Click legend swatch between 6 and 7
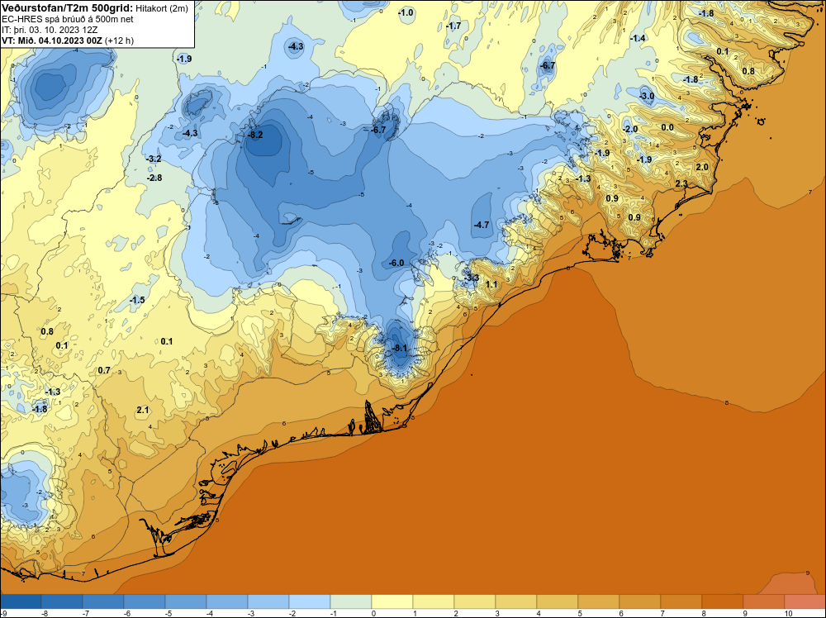 coord(641,601)
